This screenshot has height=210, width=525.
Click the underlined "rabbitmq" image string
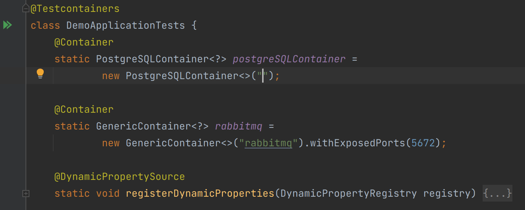[x=268, y=143]
